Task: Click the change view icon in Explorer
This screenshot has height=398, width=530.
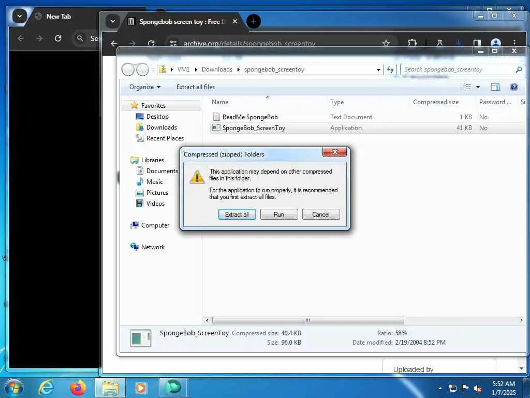Action: pos(467,87)
